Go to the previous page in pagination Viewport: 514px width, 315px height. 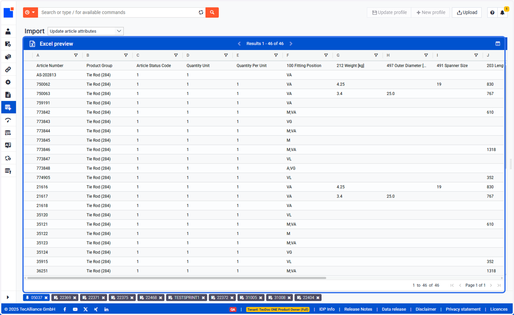460,285
